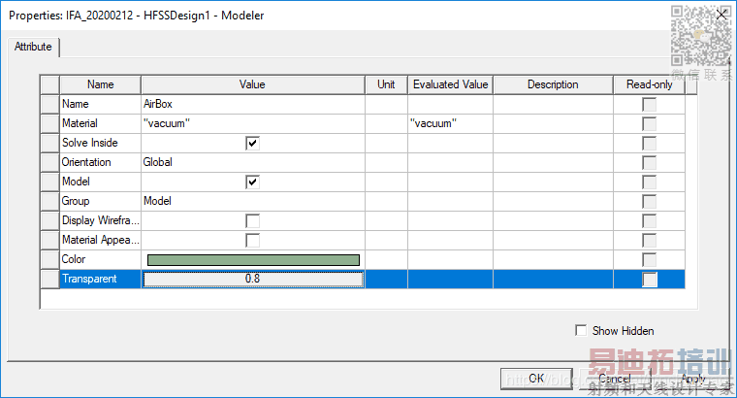The height and width of the screenshot is (398, 737).
Task: Toggle the Solve Inside checkbox
Action: point(252,143)
